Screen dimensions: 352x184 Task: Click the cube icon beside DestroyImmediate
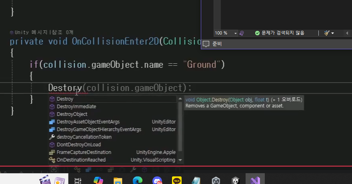tap(52, 107)
